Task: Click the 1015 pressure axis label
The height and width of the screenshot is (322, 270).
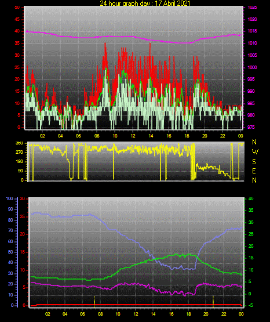Action: [x=252, y=31]
